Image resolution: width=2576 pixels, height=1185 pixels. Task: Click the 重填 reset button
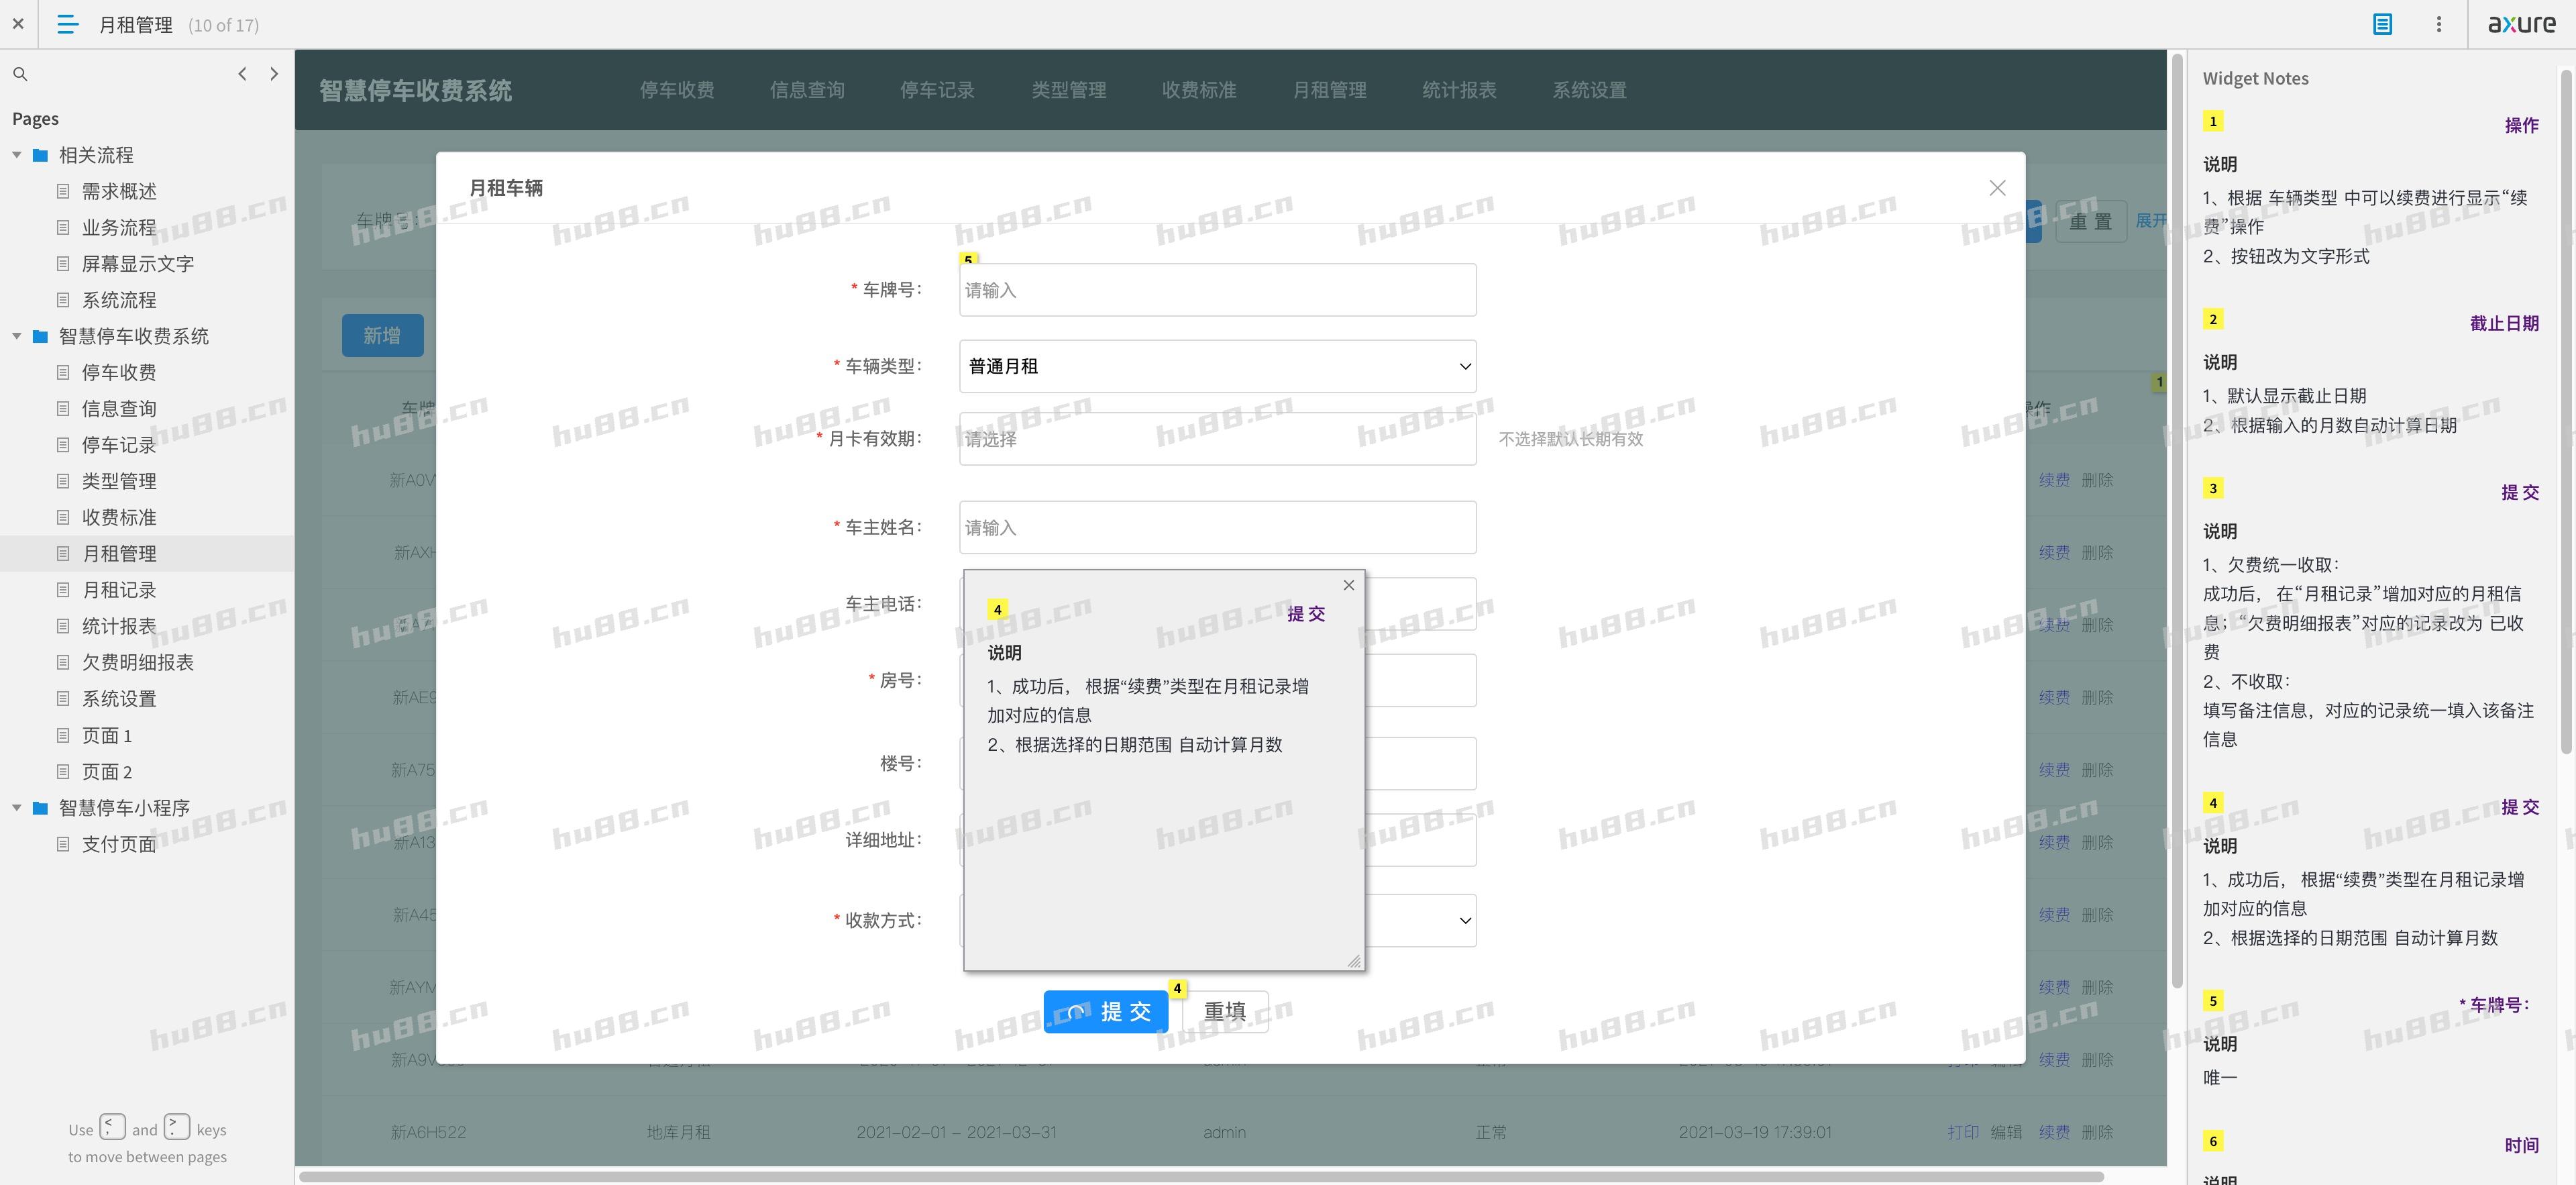1224,1011
